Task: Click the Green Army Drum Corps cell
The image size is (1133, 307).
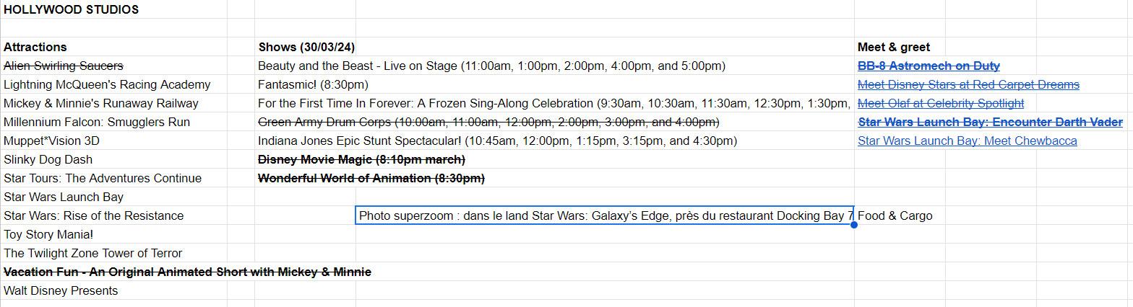Action: pyautogui.click(x=488, y=123)
